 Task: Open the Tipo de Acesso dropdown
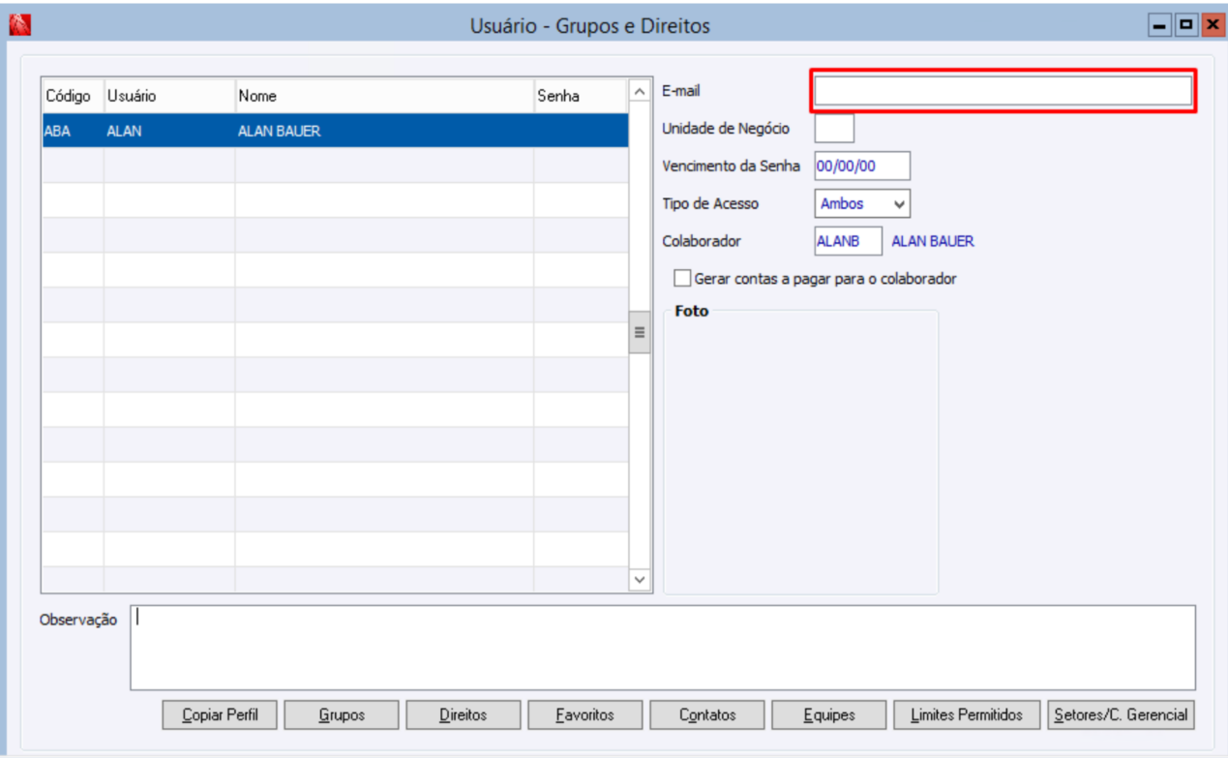(x=862, y=204)
